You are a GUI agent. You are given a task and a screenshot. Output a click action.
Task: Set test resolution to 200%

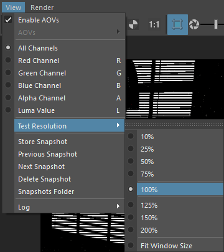(174, 230)
